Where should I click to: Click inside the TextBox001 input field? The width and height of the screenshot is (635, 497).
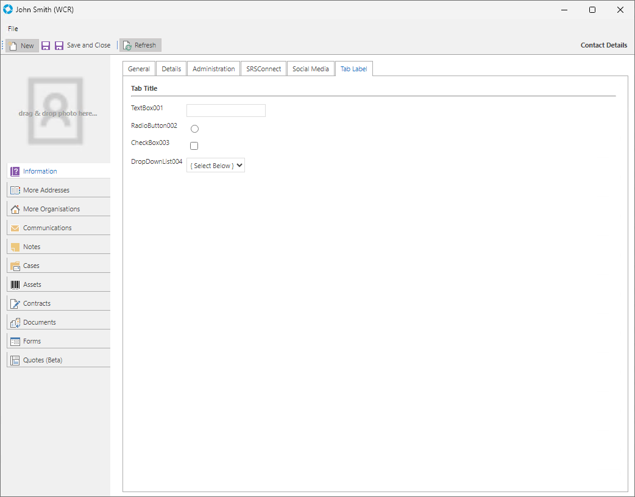pos(225,110)
